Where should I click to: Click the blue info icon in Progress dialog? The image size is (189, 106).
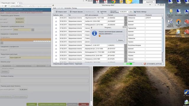94,33
